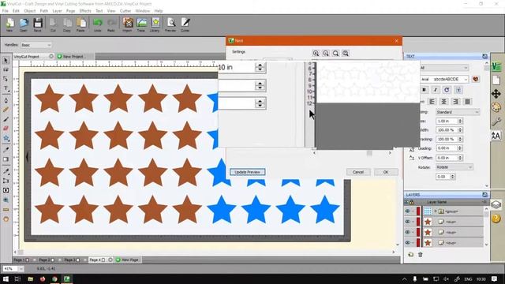This screenshot has width=505, height=284.
Task: Click the Trace image toolbar icon
Action: click(x=141, y=24)
